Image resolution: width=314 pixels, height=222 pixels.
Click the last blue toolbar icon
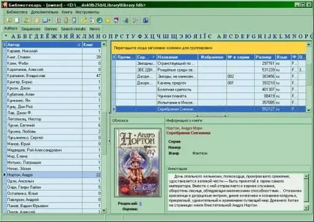[x=146, y=20]
